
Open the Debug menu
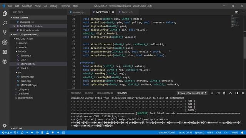click(x=53, y=6)
